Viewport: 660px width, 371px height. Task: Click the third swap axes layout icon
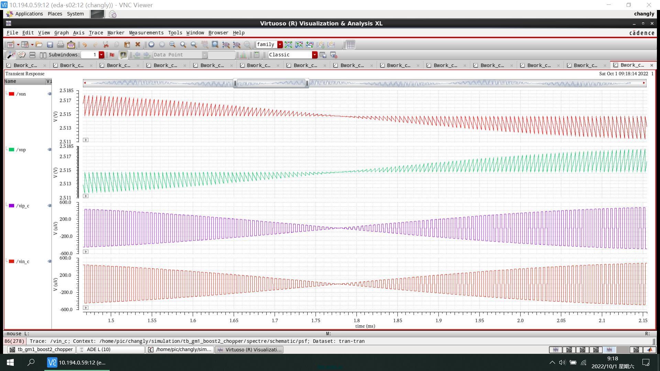tap(310, 45)
